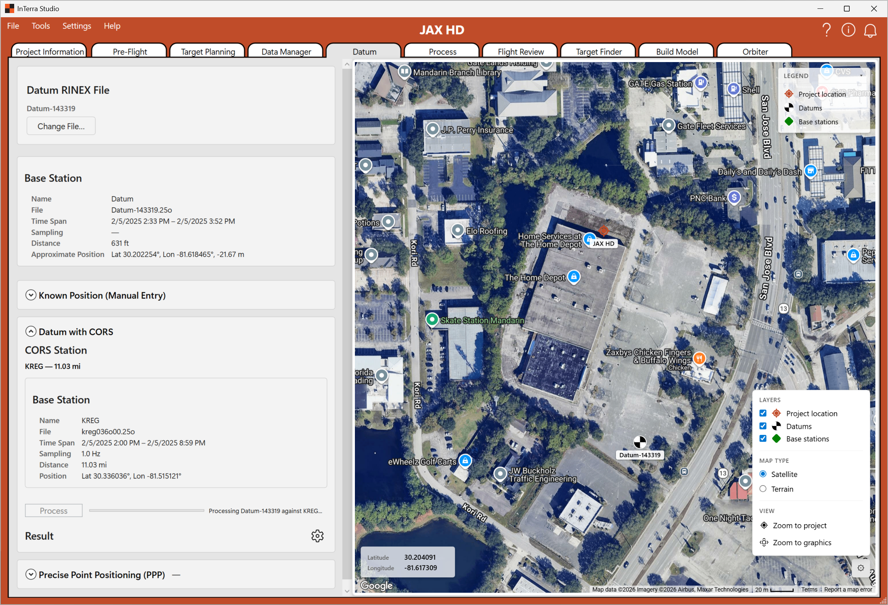The width and height of the screenshot is (888, 605).
Task: Click the Process button under CORS
Action: click(x=54, y=510)
